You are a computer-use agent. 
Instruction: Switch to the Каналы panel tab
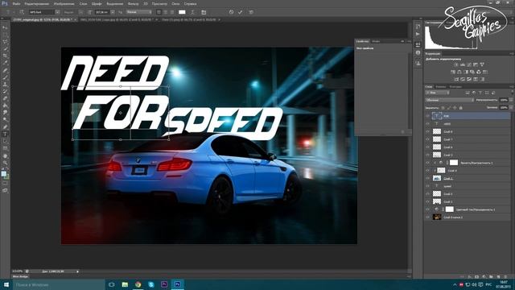point(441,87)
